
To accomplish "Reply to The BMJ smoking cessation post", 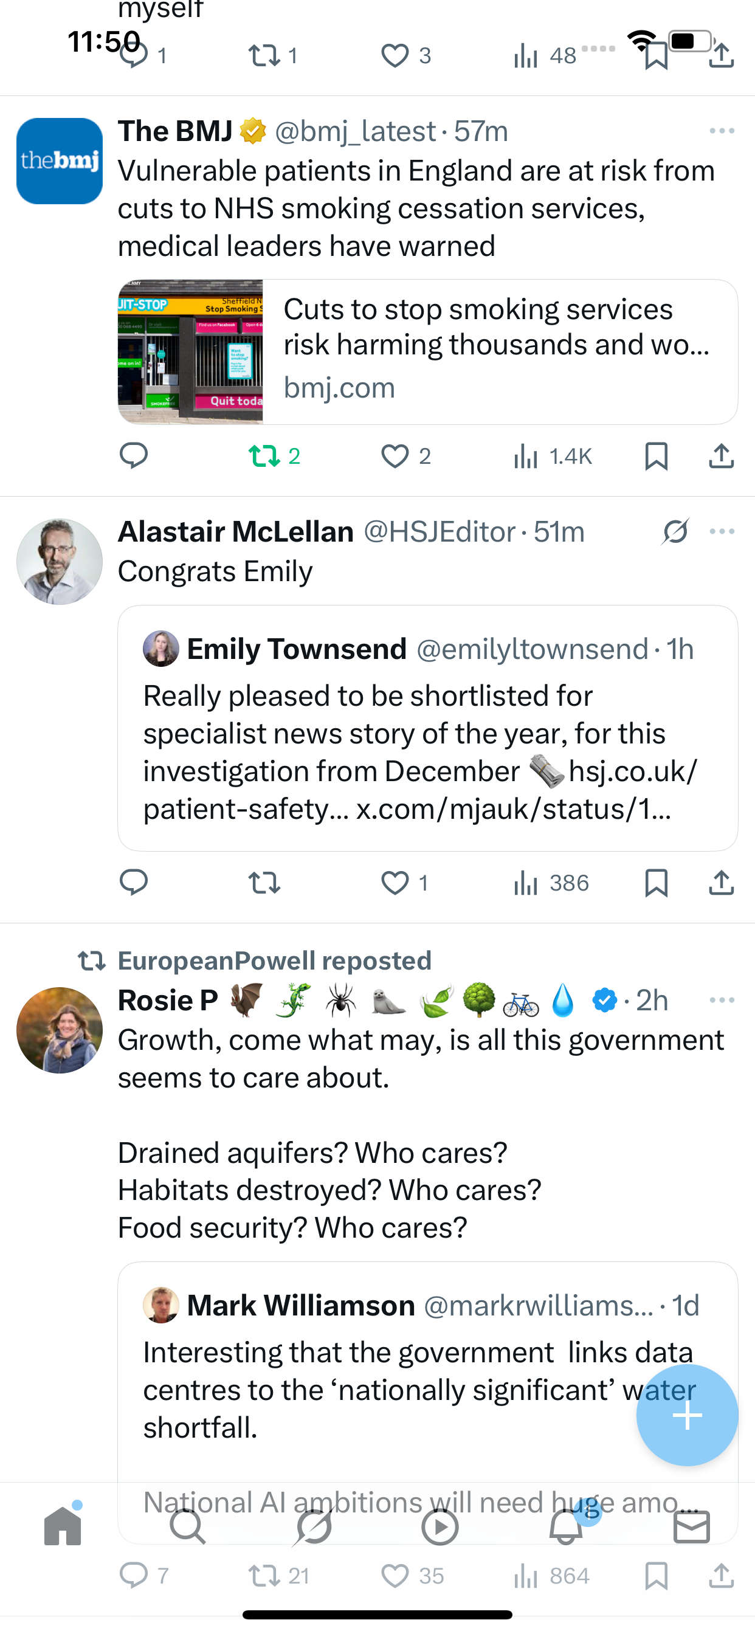I will click(133, 455).
